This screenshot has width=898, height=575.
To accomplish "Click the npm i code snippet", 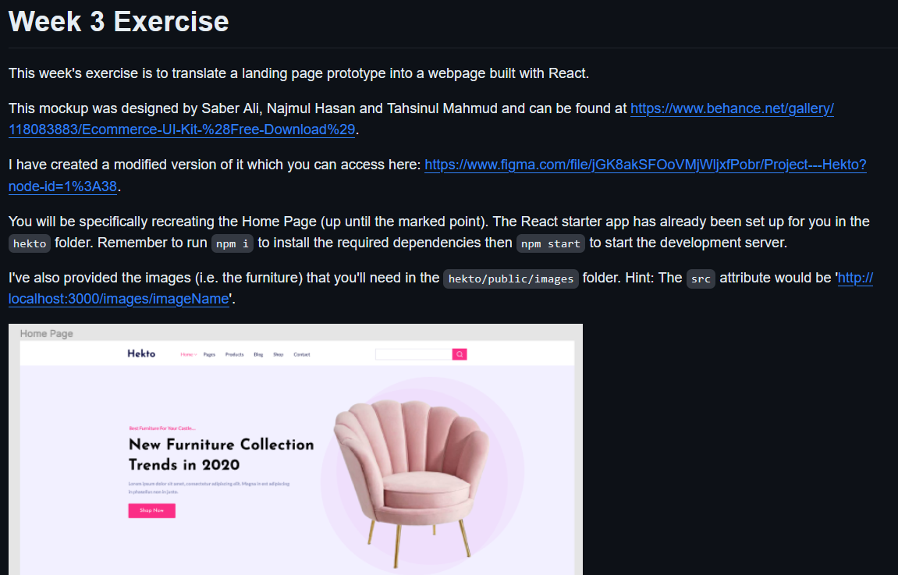I will (232, 243).
